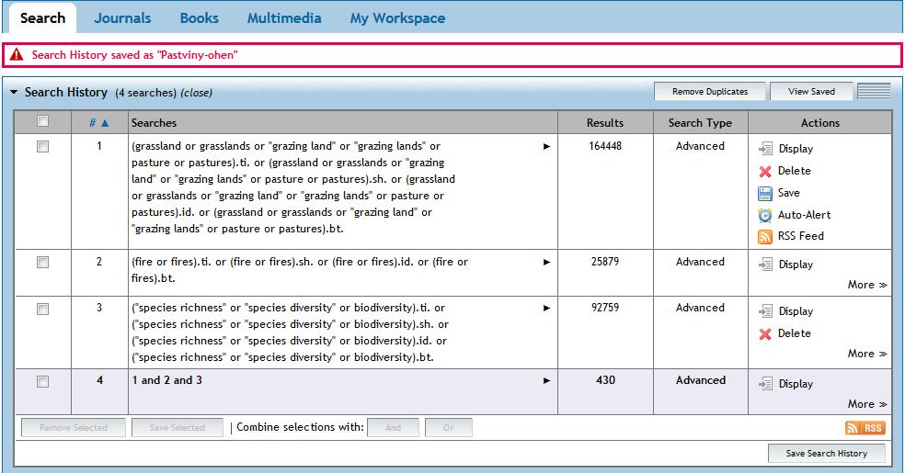Expand the arrow next to search 1 text

pyautogui.click(x=546, y=146)
